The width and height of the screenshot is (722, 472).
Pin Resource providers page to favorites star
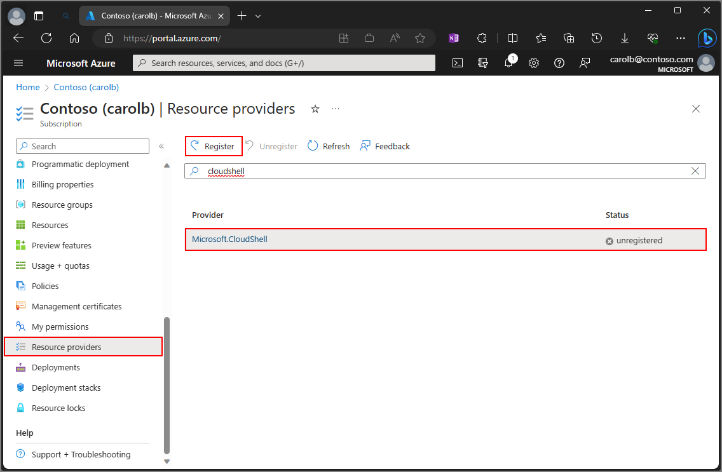315,109
